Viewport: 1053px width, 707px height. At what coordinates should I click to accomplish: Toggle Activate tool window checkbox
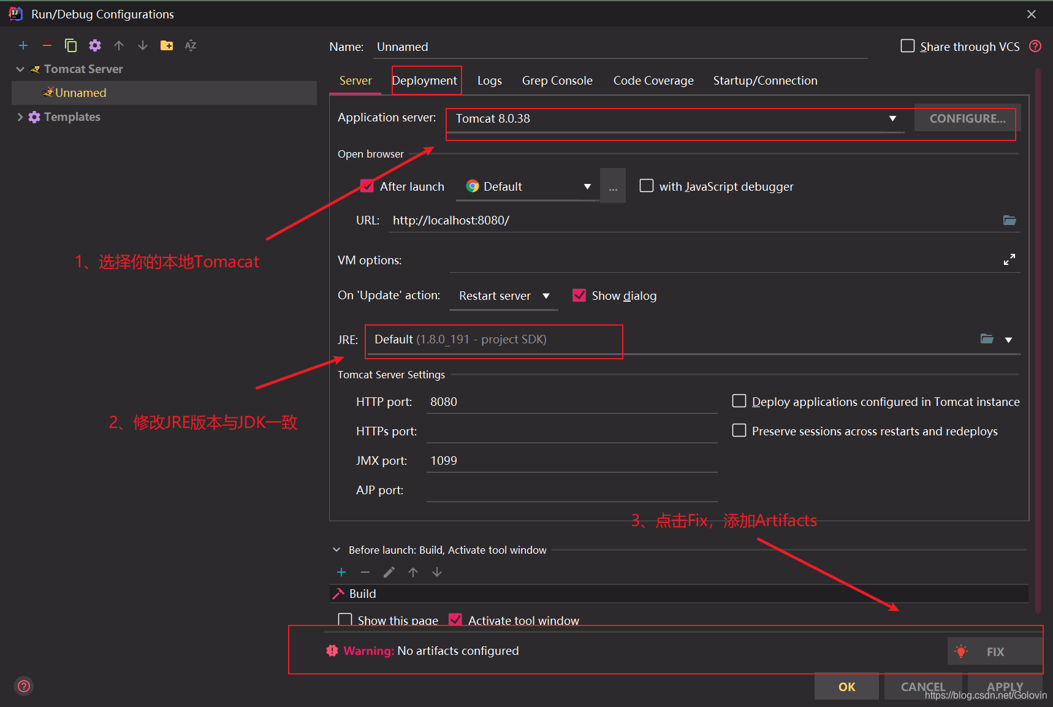(455, 620)
